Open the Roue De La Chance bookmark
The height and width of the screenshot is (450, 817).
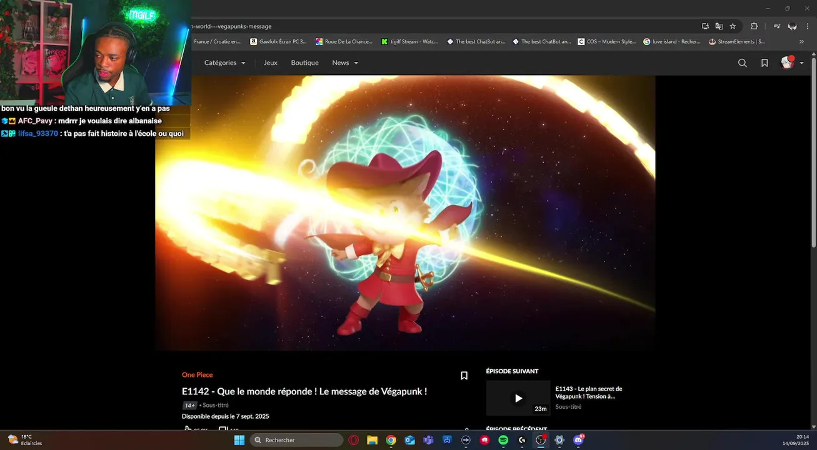[344, 42]
